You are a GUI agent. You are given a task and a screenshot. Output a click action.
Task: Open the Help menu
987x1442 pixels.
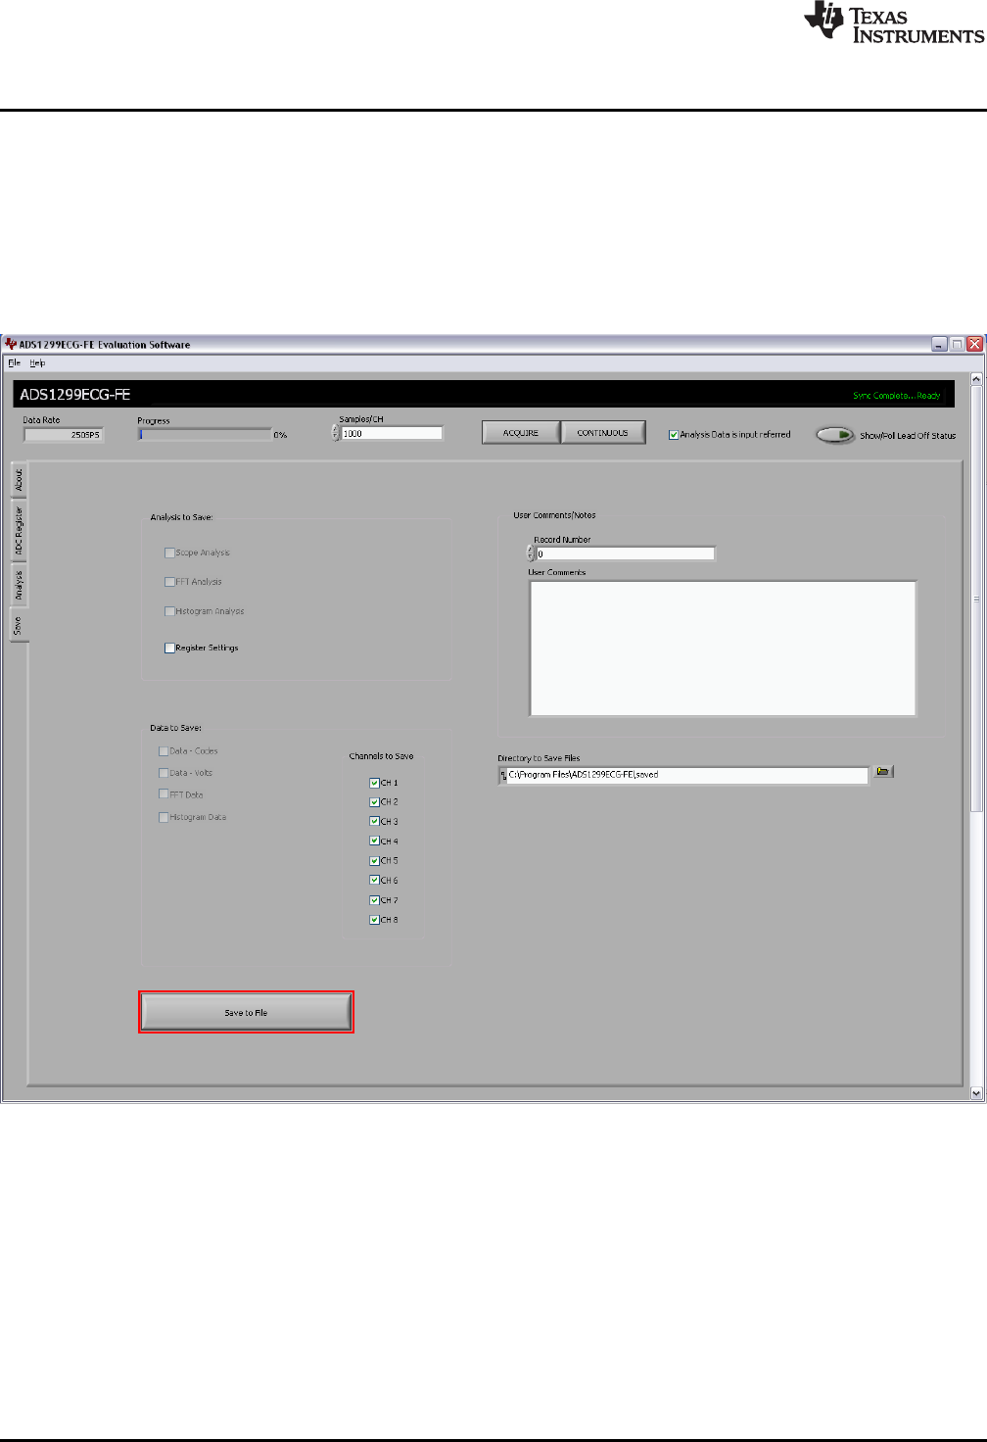tap(37, 362)
